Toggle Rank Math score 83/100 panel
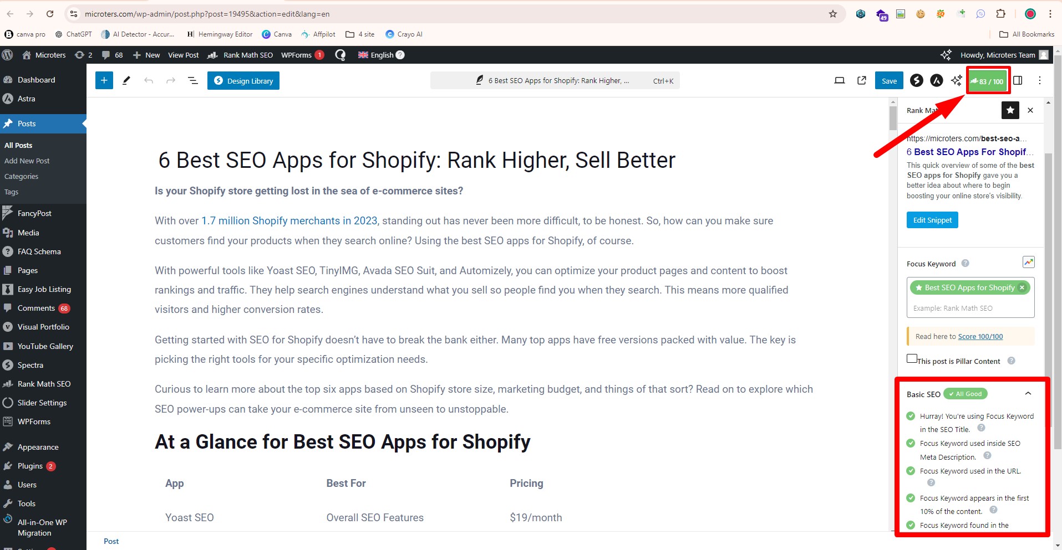 [987, 81]
